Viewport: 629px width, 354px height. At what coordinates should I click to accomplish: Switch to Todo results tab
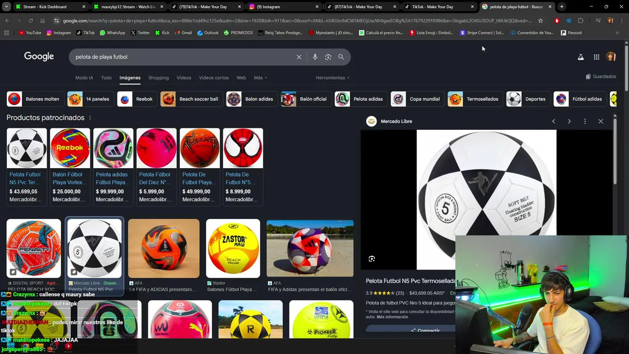click(106, 78)
